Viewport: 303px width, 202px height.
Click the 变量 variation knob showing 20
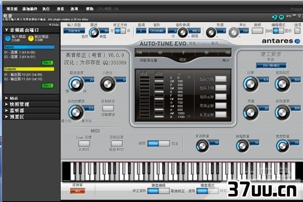250,112
